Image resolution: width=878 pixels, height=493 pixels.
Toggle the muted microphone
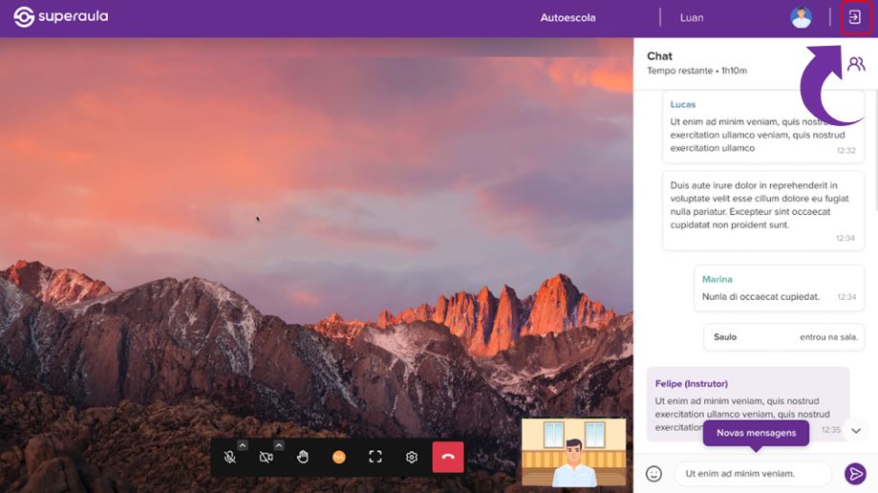click(x=229, y=458)
